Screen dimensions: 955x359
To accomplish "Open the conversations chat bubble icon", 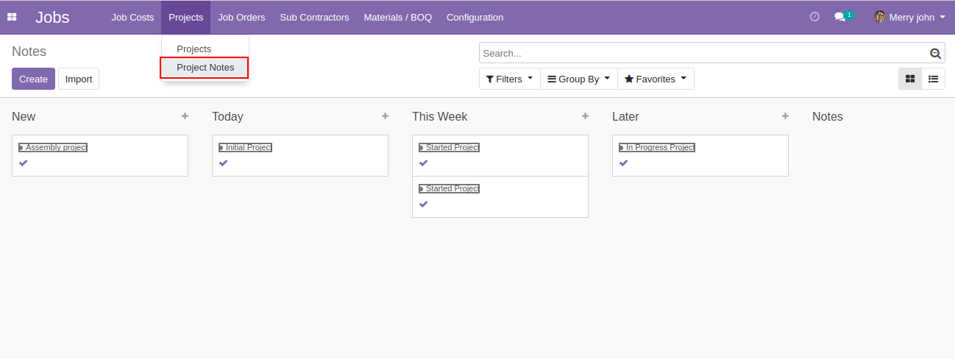I will click(839, 17).
